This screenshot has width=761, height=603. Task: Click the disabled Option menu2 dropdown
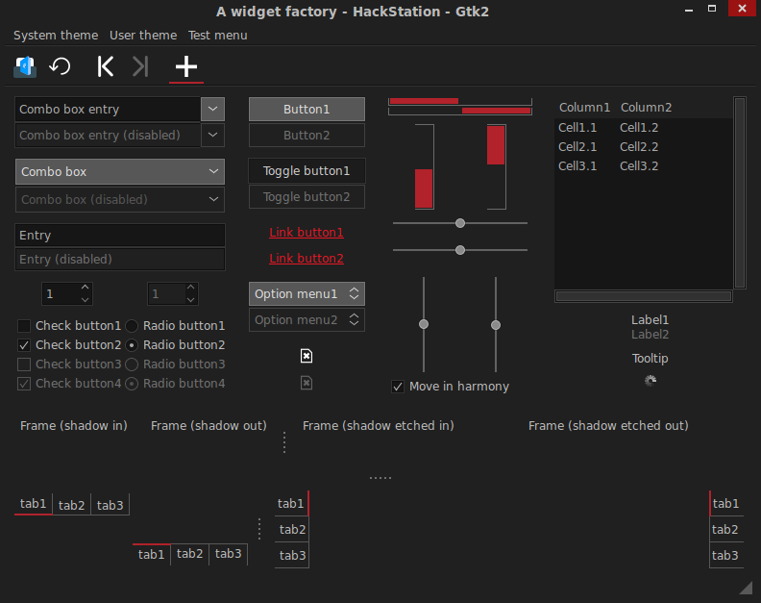coord(307,320)
